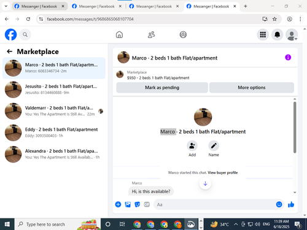307x230 pixels.
Task: Click back arrow beside Marketplace heading
Action: pyautogui.click(x=9, y=52)
